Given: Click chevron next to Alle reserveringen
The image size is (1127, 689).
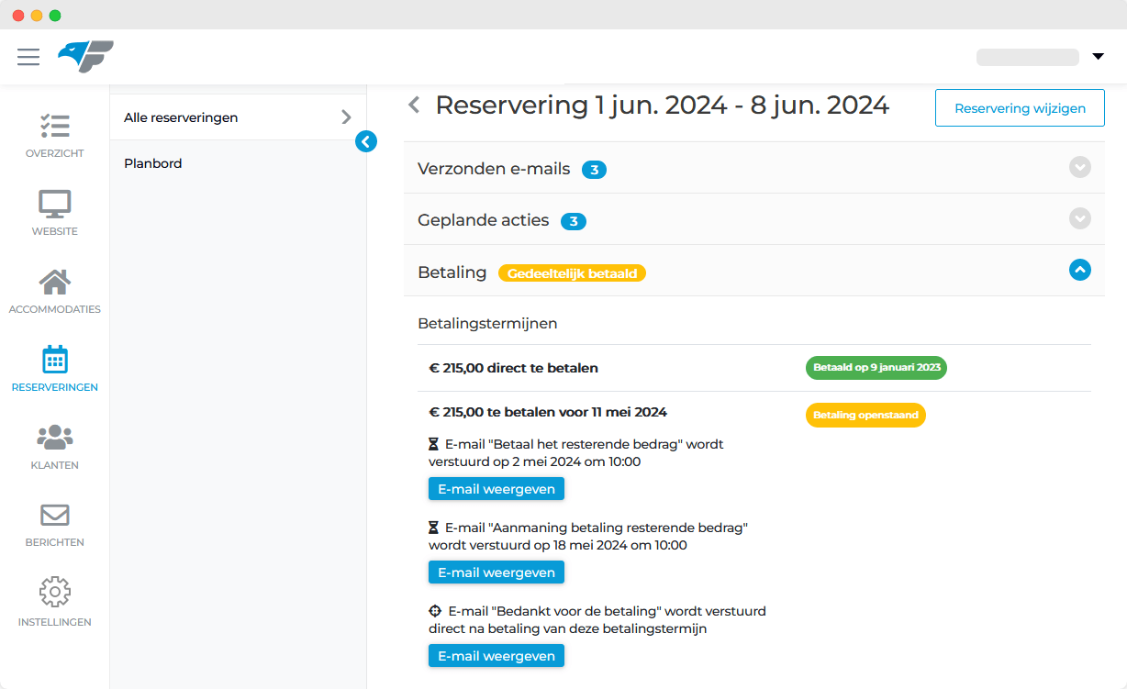Looking at the screenshot, I should point(346,117).
